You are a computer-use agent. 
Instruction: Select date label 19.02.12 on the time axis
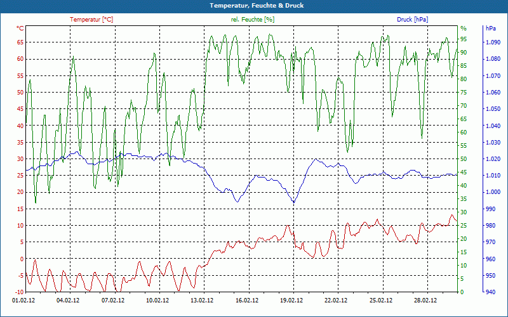click(x=291, y=301)
